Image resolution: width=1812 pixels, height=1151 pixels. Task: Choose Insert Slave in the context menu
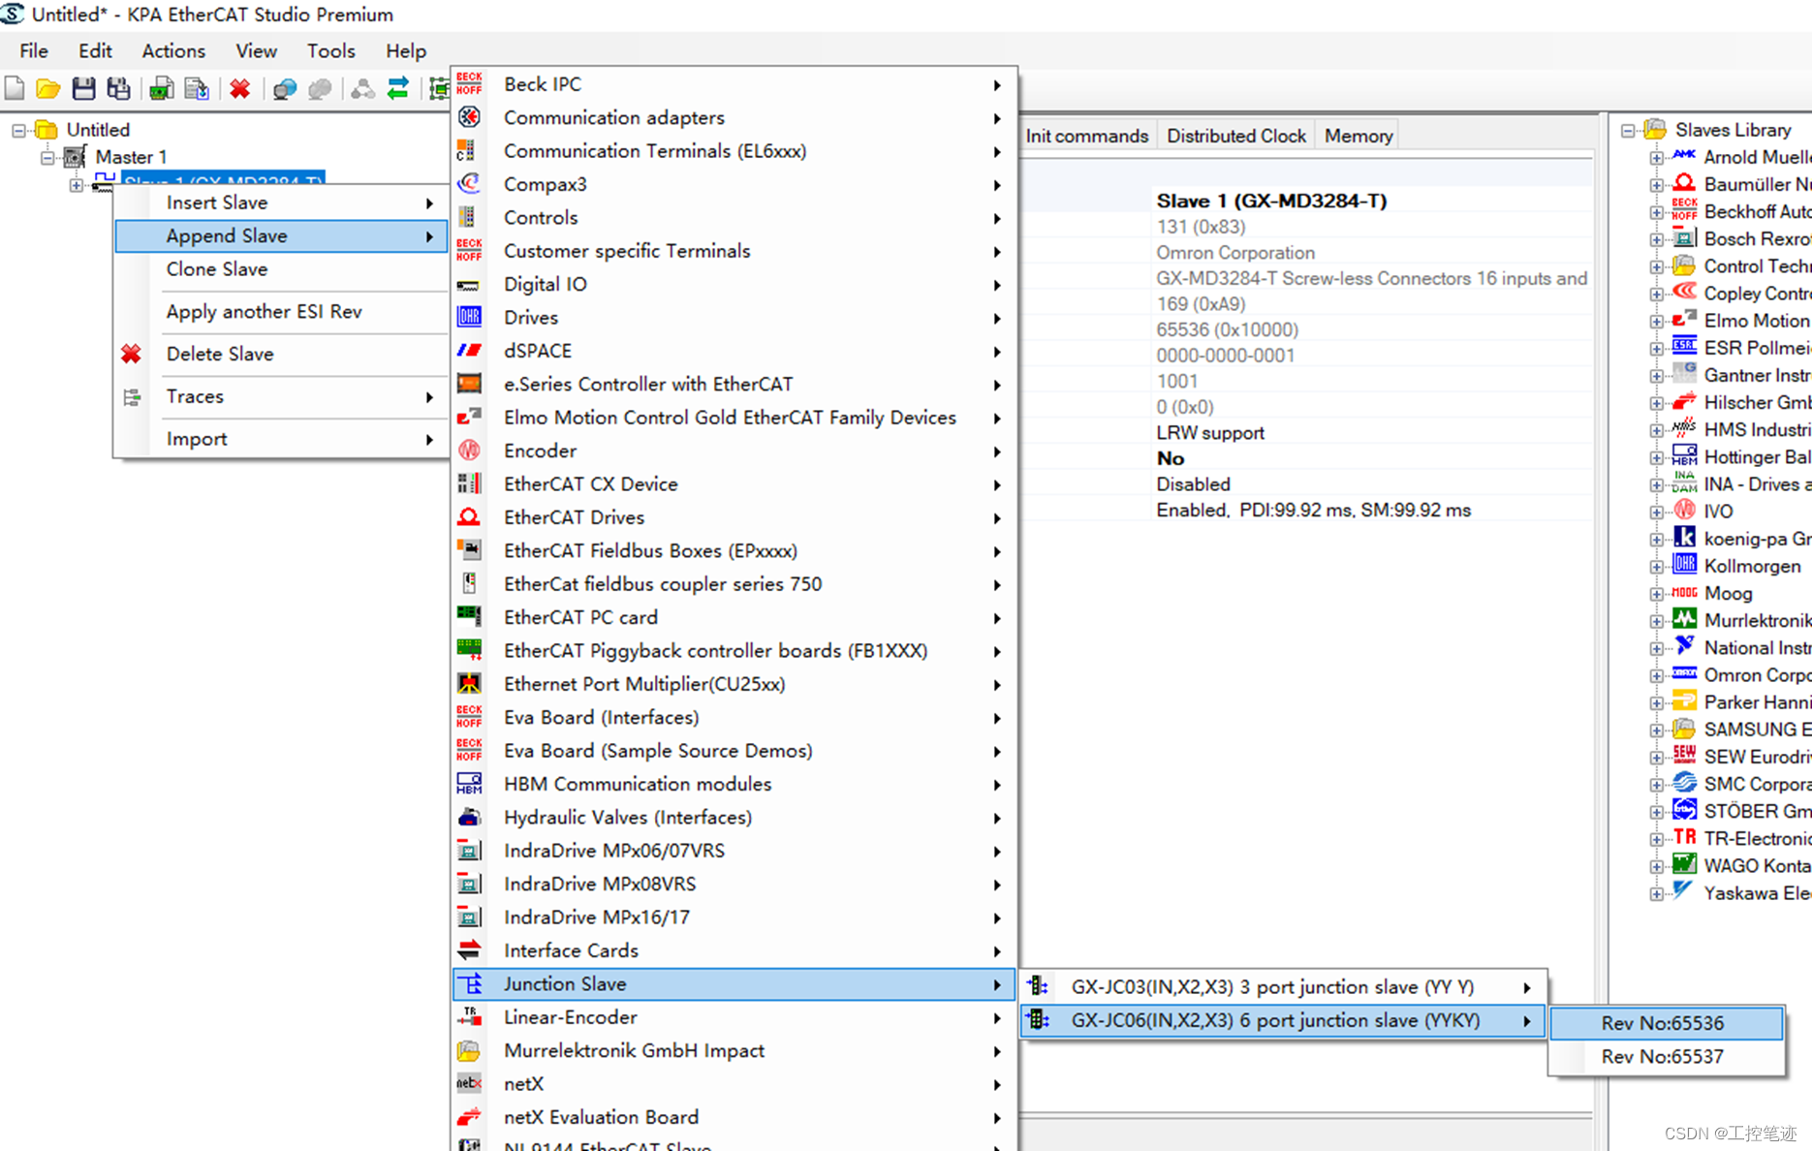tap(280, 202)
